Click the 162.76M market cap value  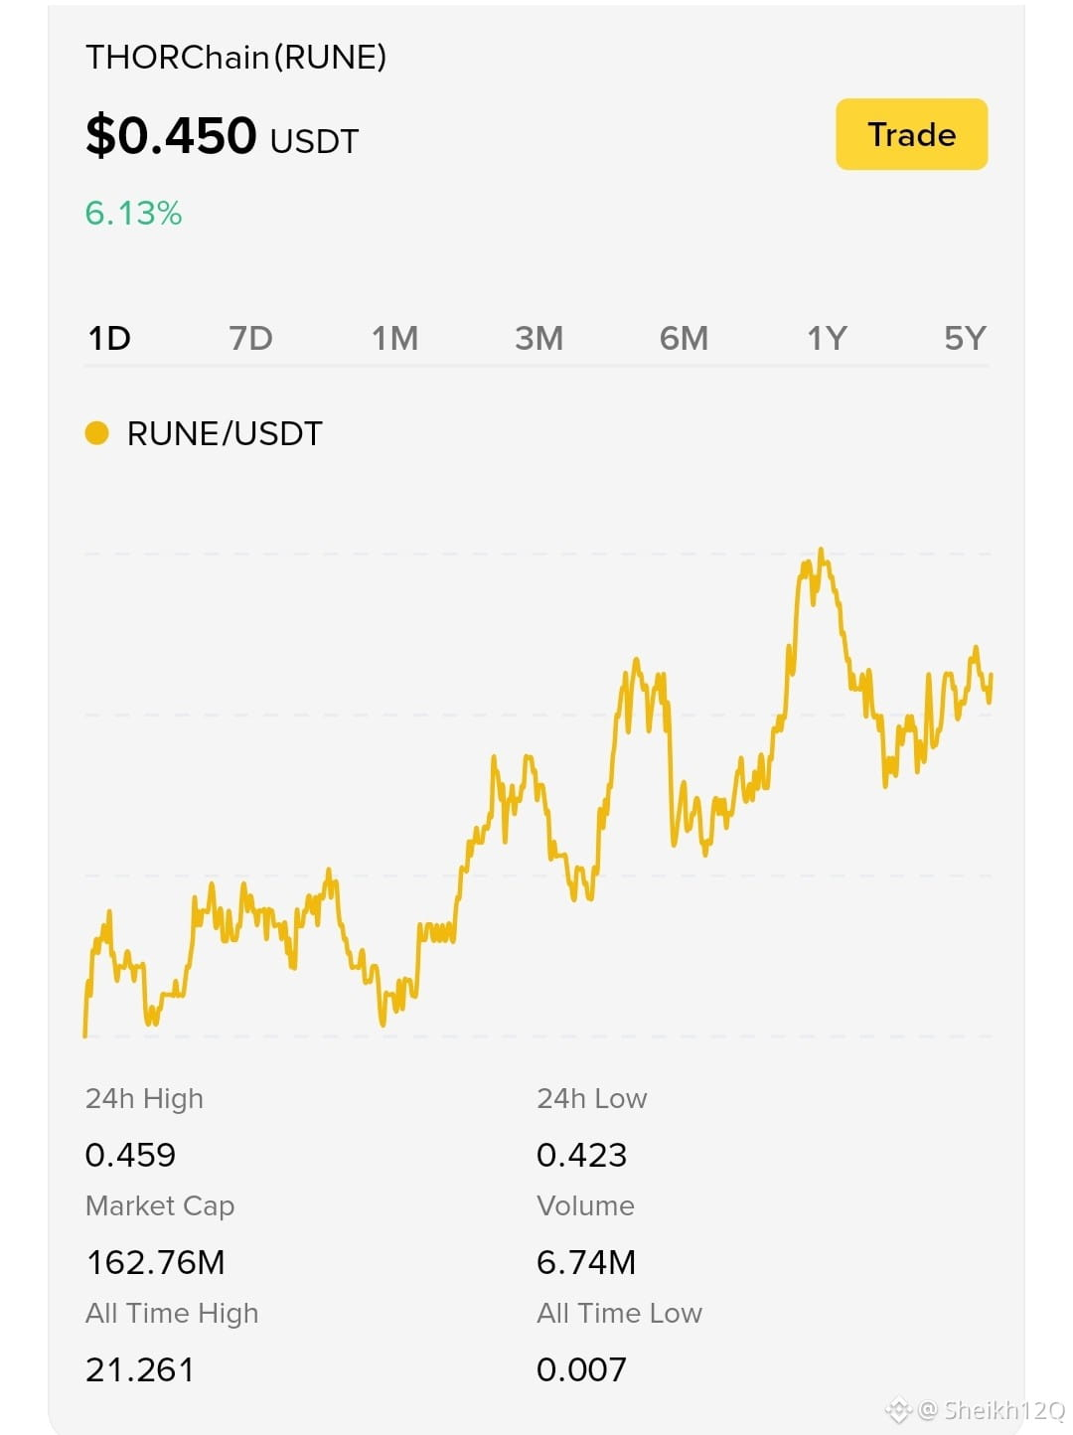point(155,1262)
